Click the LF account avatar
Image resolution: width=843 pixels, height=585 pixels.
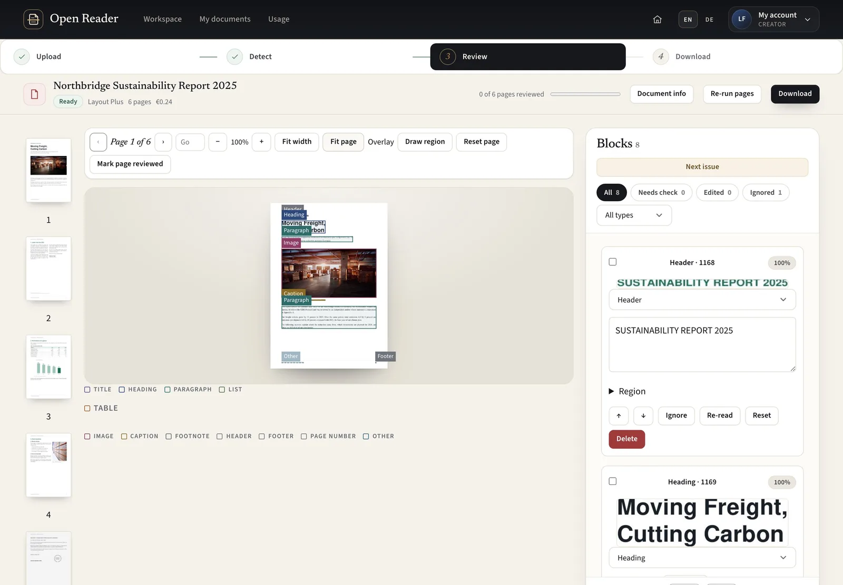pos(741,19)
